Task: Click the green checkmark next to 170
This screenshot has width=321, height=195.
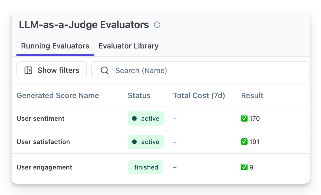Action: (x=244, y=118)
